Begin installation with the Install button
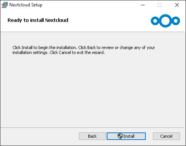This screenshot has width=186, height=146. [x=126, y=136]
